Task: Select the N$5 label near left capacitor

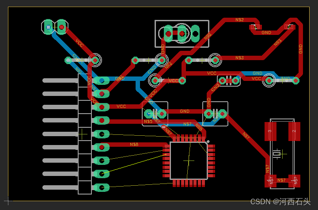Action: (x=148, y=121)
